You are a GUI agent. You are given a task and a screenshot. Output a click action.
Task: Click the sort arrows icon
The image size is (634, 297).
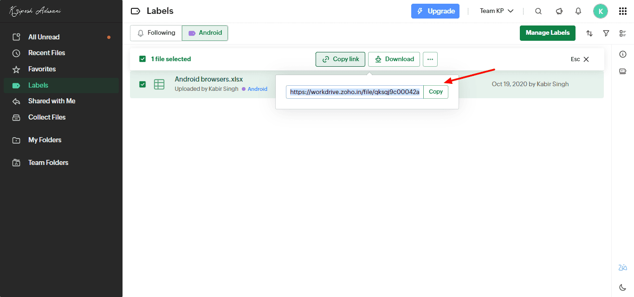(x=589, y=33)
